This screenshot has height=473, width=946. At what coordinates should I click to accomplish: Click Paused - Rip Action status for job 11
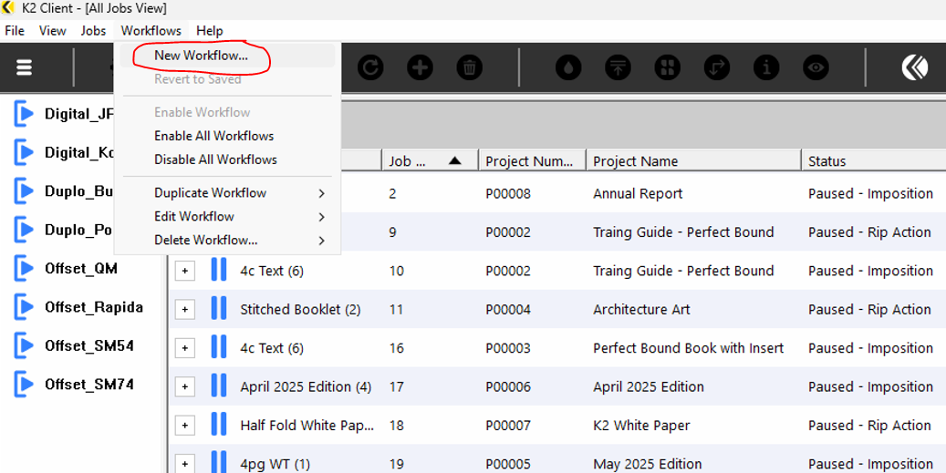(x=869, y=310)
